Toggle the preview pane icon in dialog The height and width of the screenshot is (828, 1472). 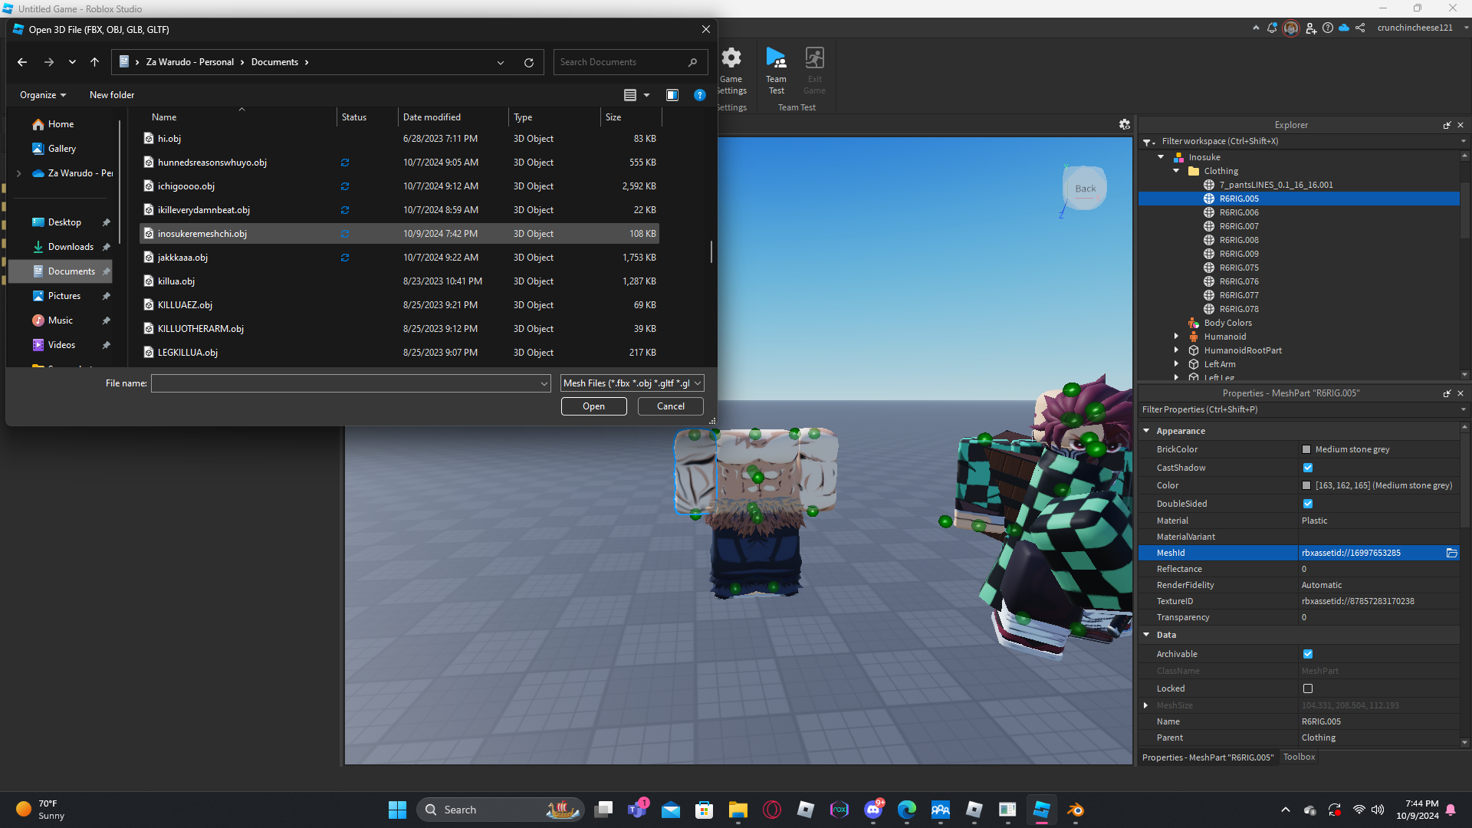[x=672, y=95]
